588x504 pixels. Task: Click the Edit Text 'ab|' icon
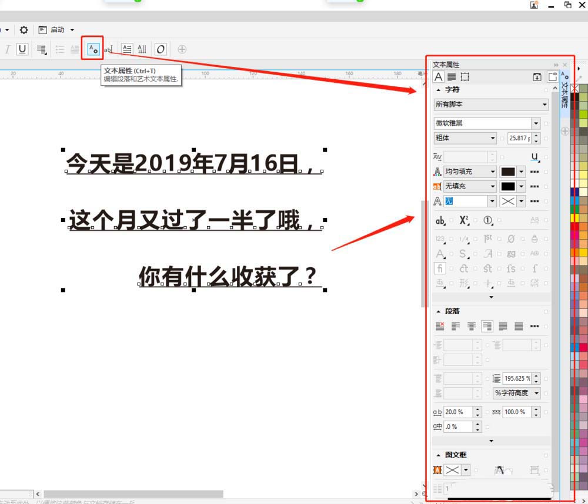pos(108,49)
